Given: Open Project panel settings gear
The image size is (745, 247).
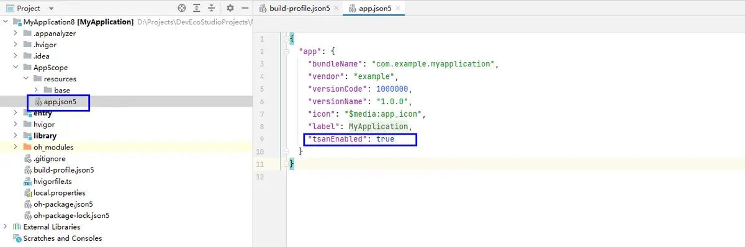Looking at the screenshot, I should click(230, 8).
